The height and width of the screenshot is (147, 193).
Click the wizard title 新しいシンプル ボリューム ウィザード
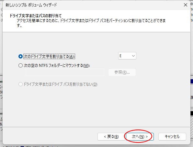31,5
